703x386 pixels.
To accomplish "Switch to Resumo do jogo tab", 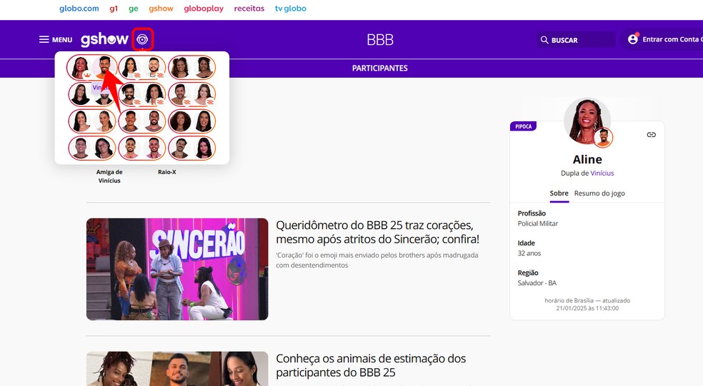I will point(599,193).
